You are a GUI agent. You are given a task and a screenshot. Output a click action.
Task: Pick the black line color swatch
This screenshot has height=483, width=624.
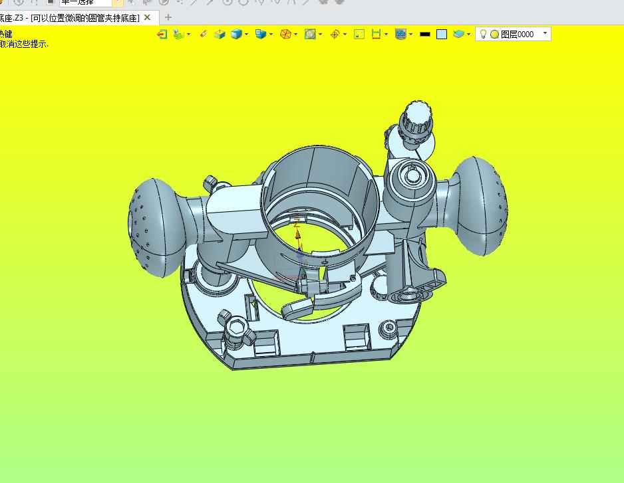tap(425, 35)
